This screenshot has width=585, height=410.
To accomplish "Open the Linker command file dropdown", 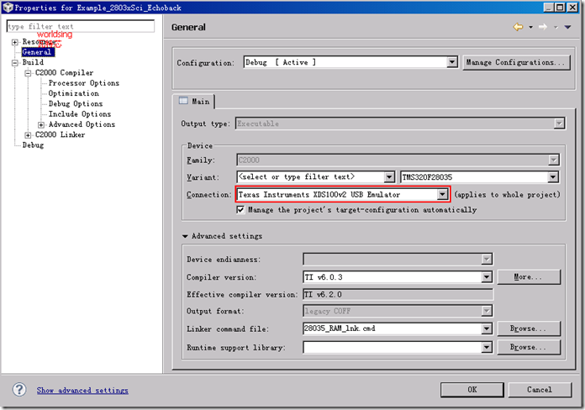I will tap(487, 329).
